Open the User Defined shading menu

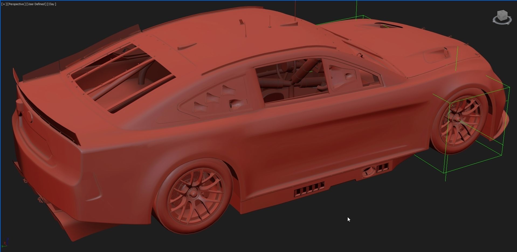(36, 4)
